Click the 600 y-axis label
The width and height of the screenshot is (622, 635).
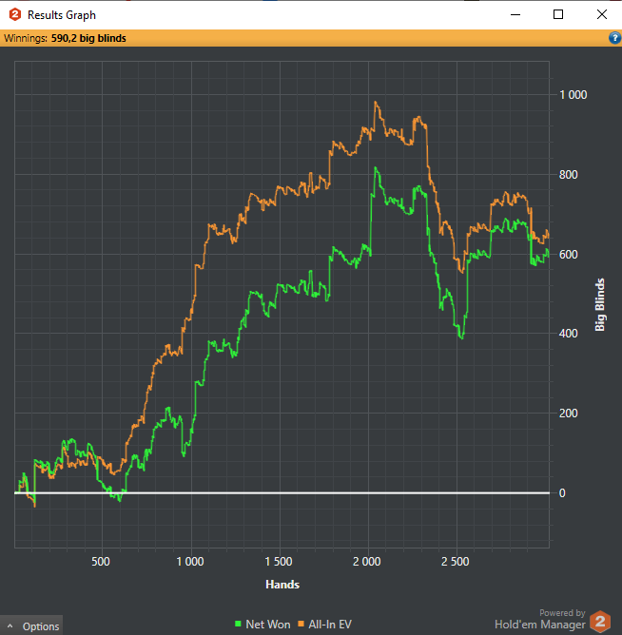click(568, 255)
